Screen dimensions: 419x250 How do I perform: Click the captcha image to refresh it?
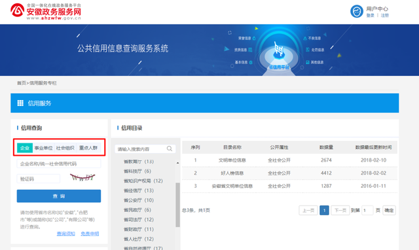[x=82, y=177]
